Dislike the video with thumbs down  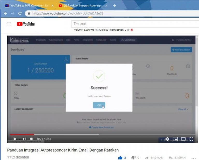tap(133, 158)
